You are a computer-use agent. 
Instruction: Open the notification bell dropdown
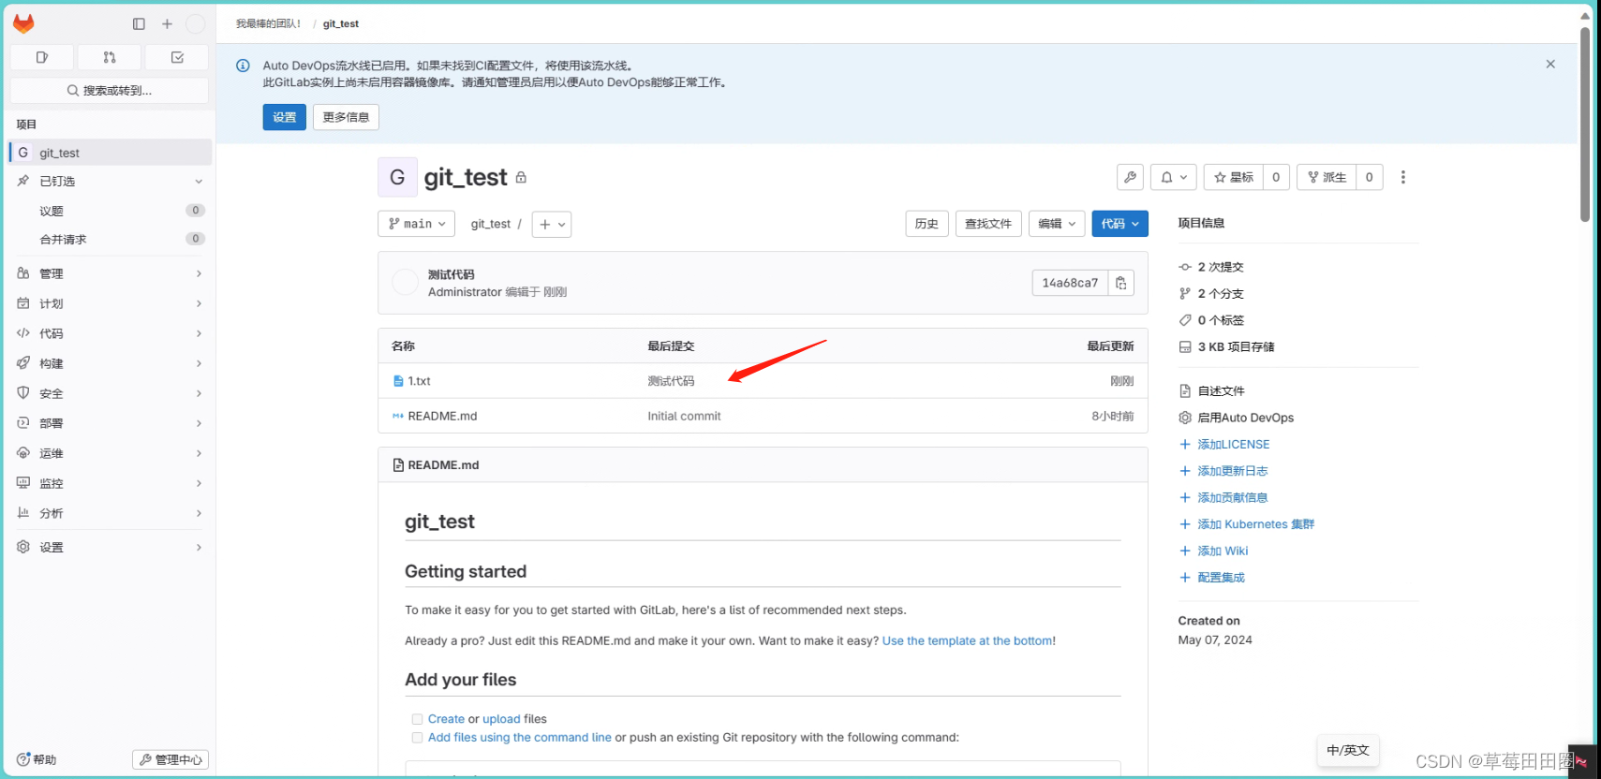(1173, 177)
